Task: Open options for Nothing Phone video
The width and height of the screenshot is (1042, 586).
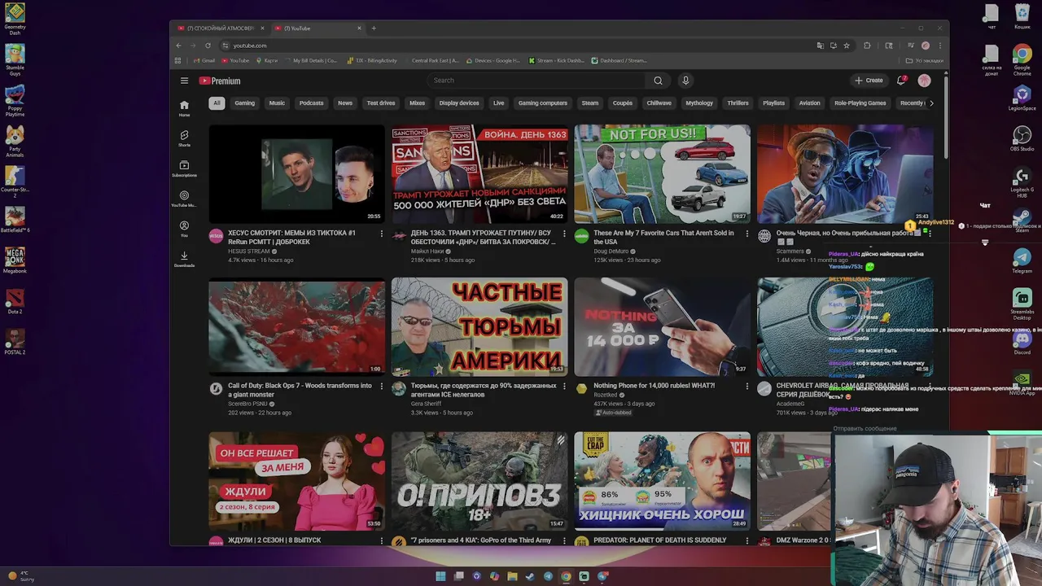Action: pyautogui.click(x=746, y=387)
